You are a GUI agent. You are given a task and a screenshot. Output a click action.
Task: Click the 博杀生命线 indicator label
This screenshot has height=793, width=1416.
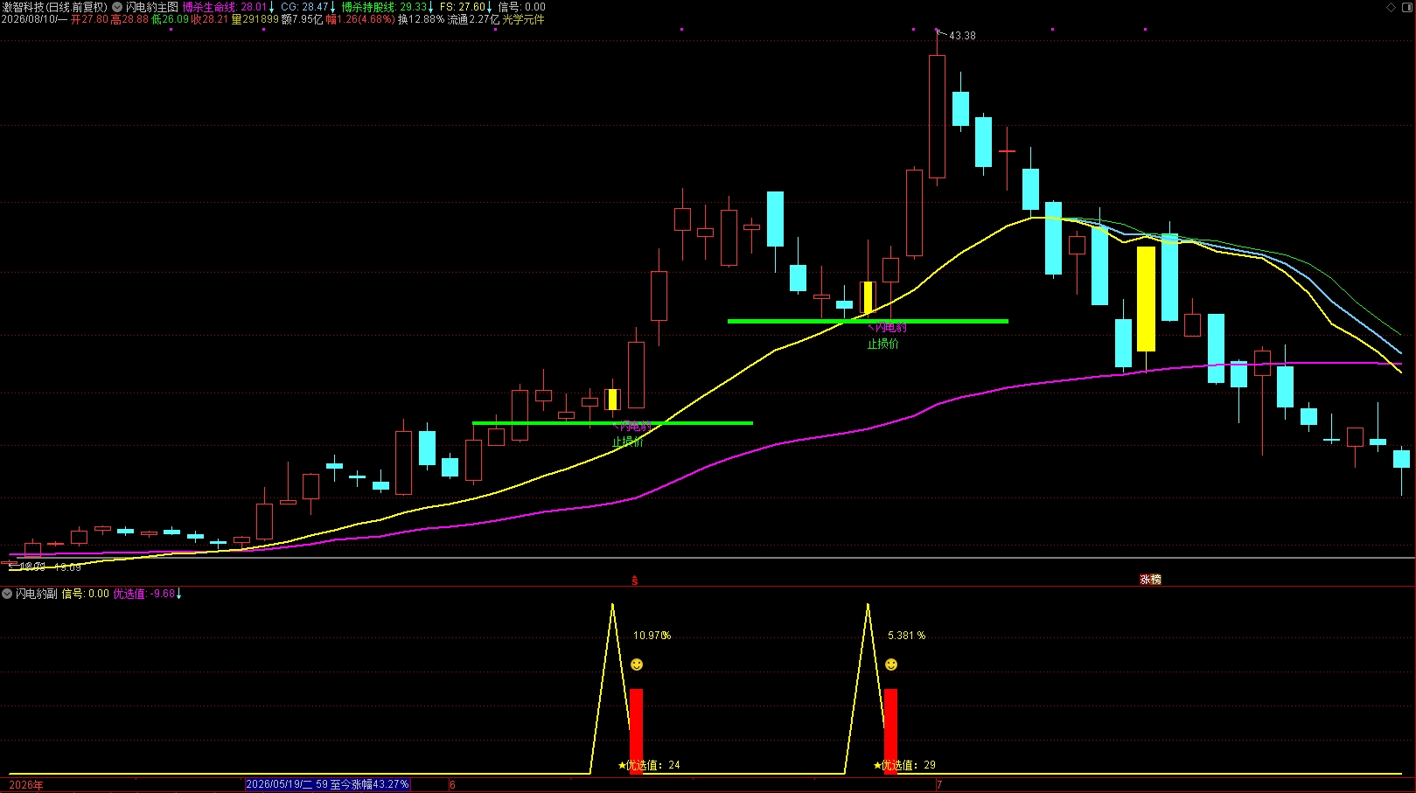point(208,7)
